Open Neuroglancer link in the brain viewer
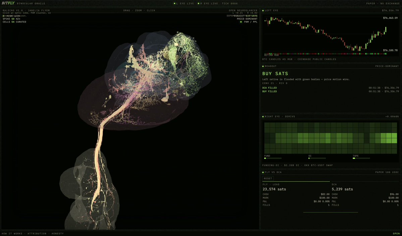Viewport: 402px width, 236px height. [x=243, y=10]
